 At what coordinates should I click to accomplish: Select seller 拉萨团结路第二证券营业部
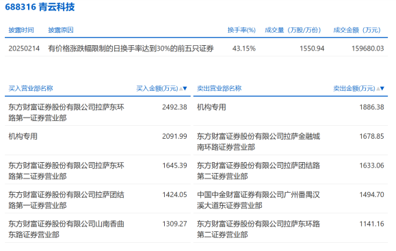259,171
